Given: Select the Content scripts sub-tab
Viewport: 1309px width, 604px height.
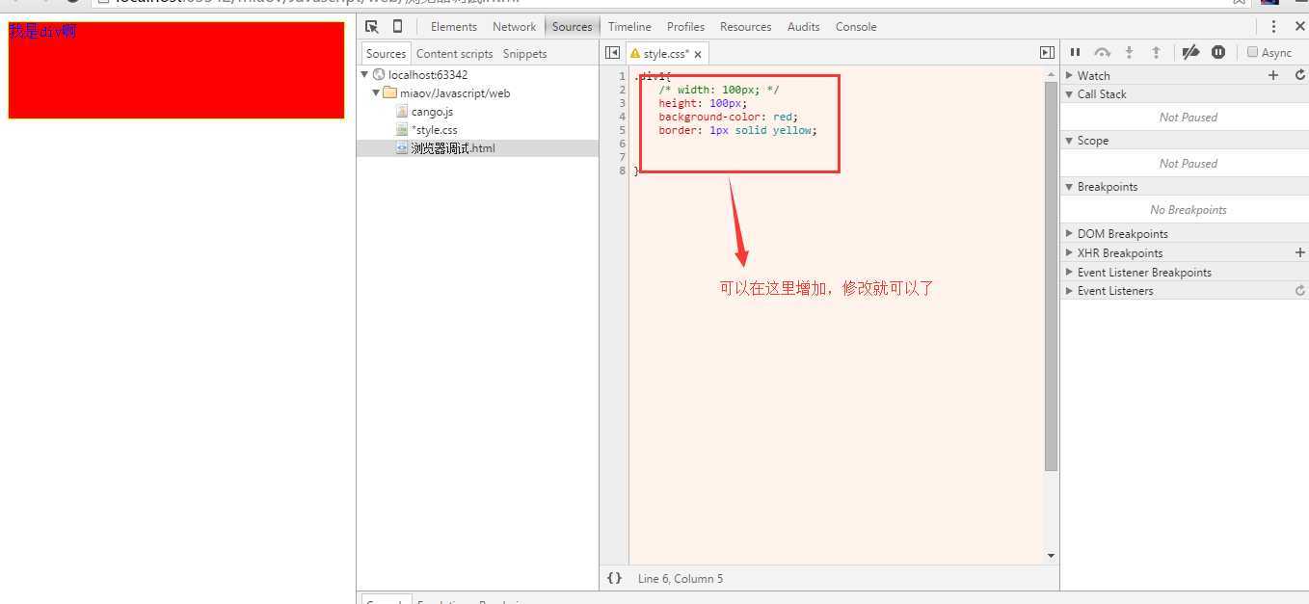Looking at the screenshot, I should coord(454,54).
